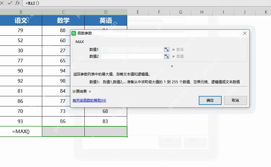Click the 计算结果 label

point(80,92)
